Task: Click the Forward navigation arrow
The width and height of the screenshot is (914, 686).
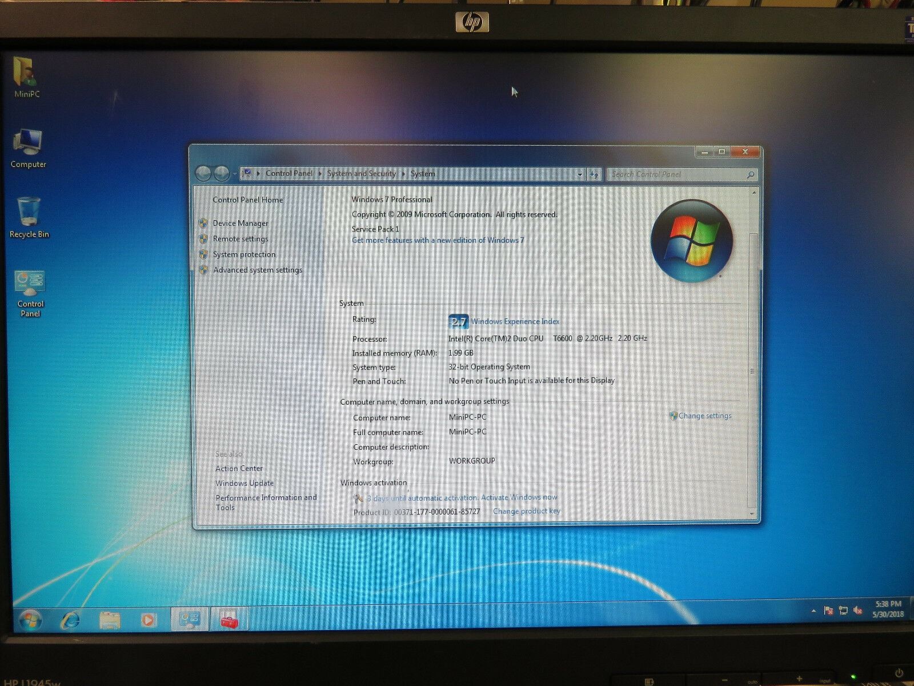Action: click(222, 173)
